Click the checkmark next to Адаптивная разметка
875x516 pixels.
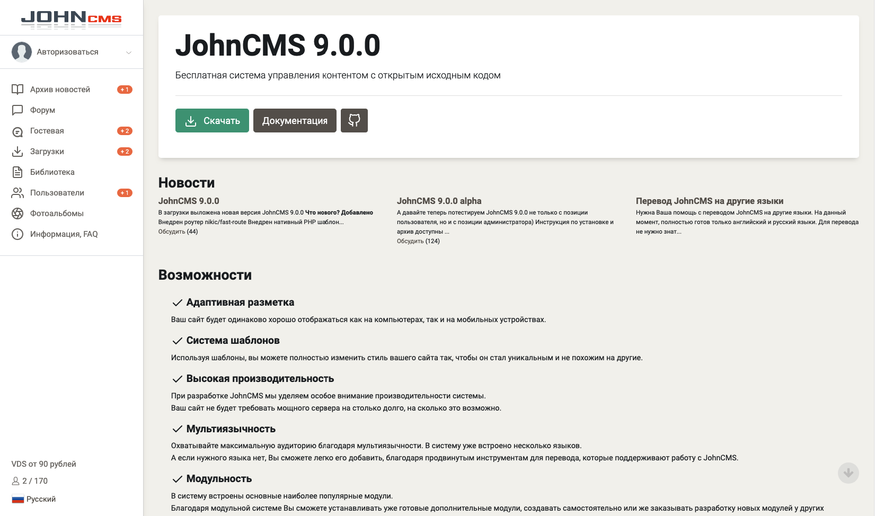178,303
